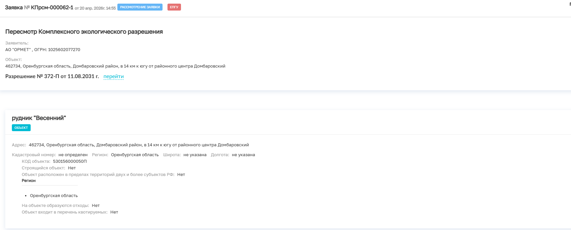571x230 pixels.
Task: Click the blue 'ОБЪЕКТ' tag
Action: [x=21, y=128]
